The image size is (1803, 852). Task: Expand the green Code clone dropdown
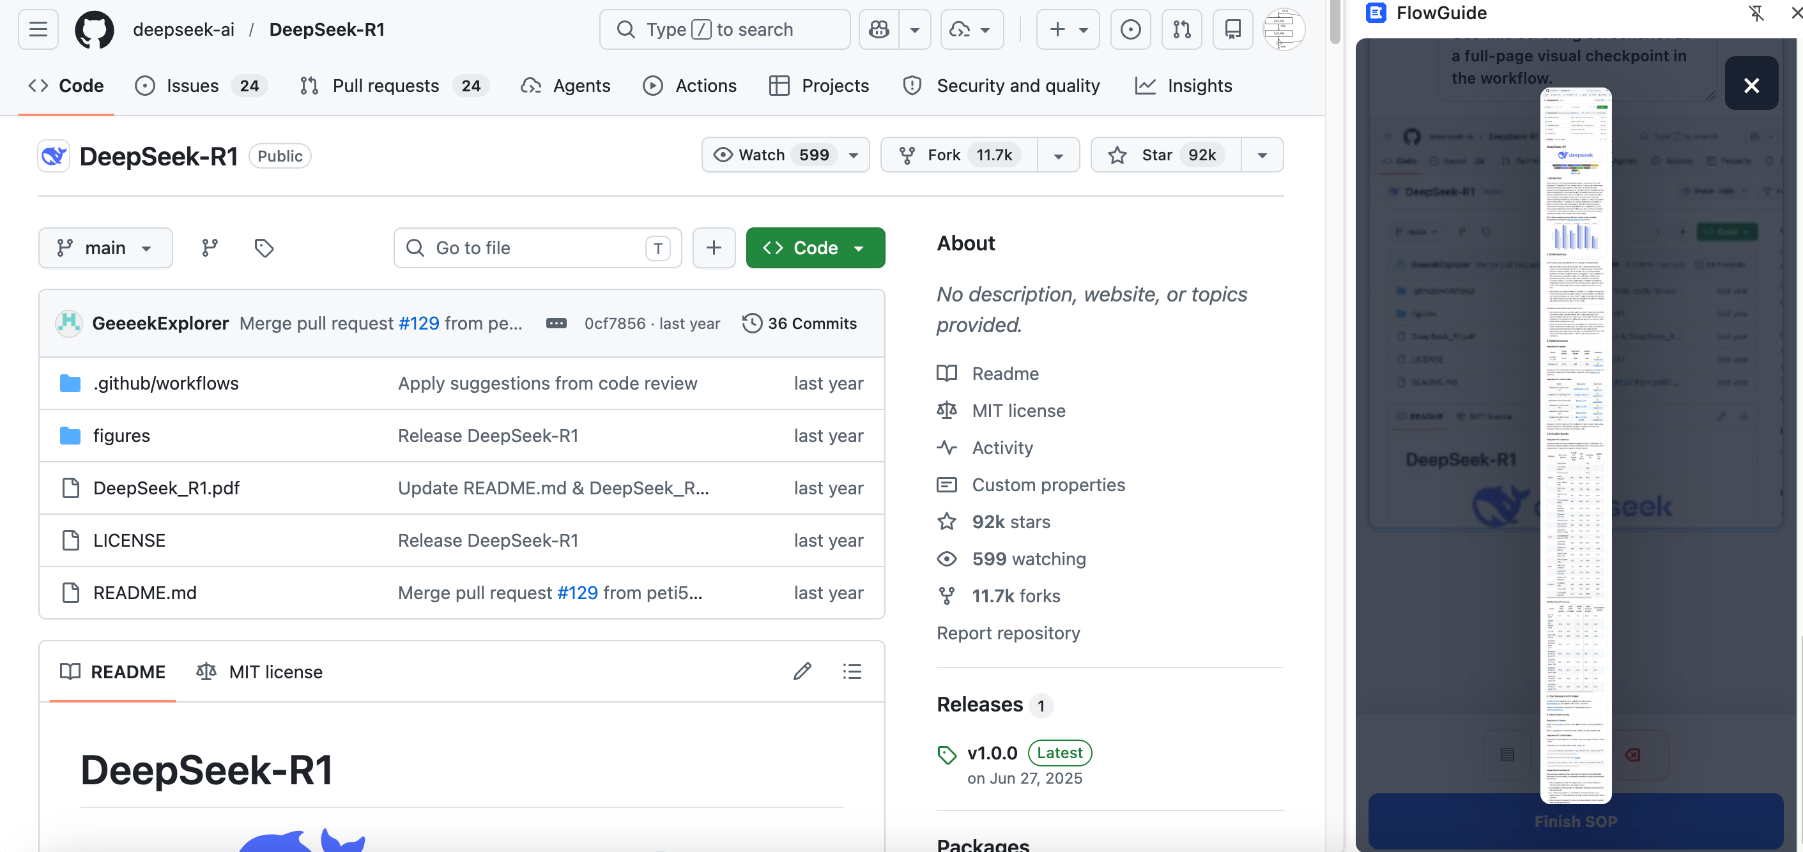click(815, 248)
